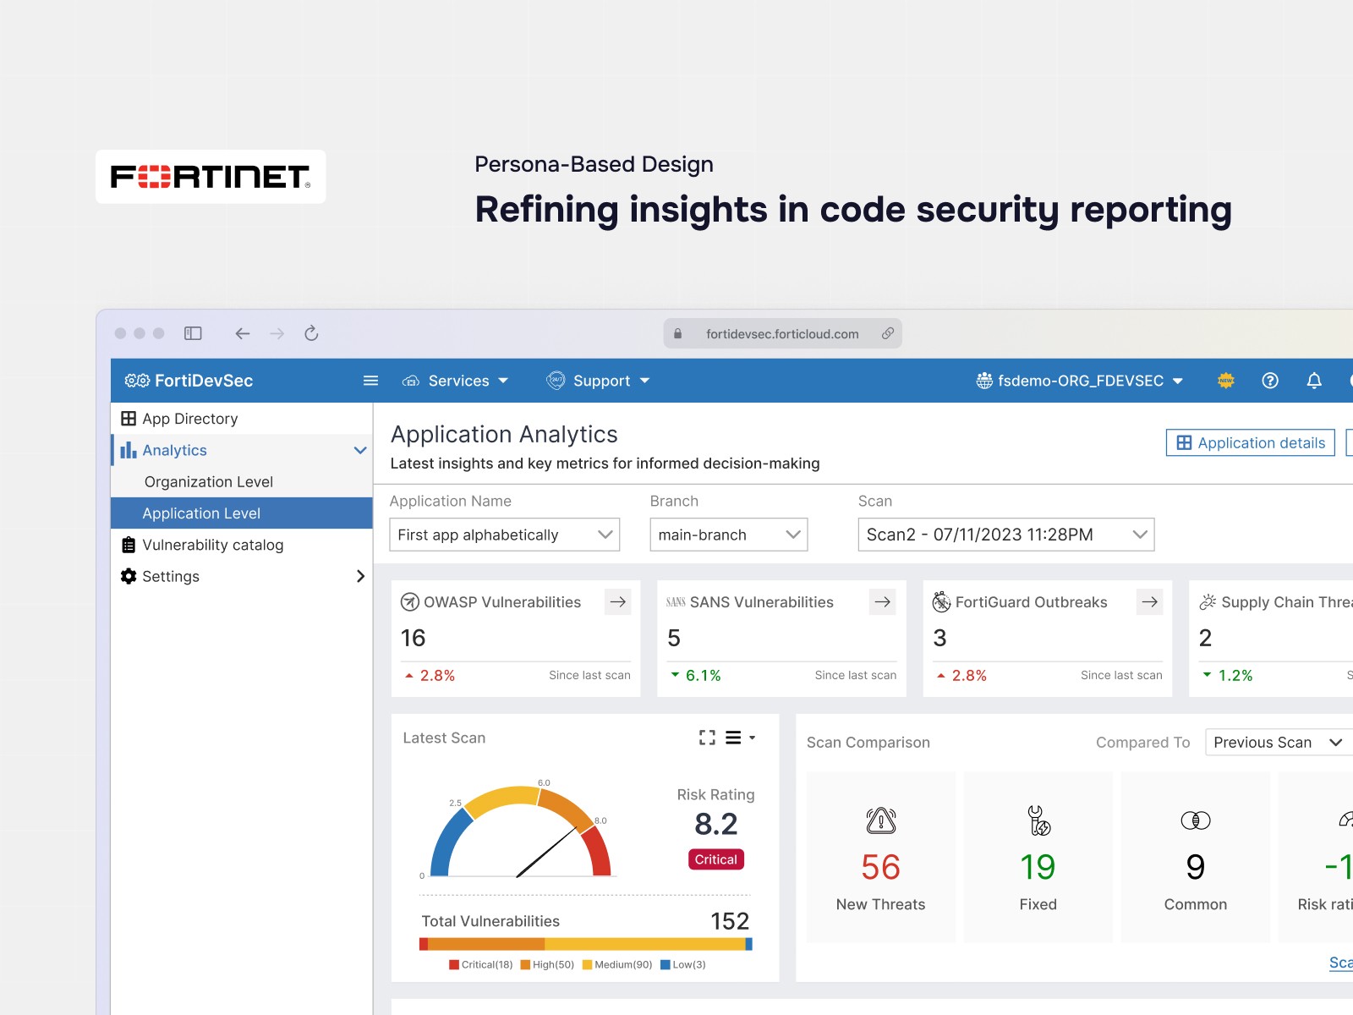Click the yellow New badge icon
1353x1015 pixels.
click(x=1226, y=381)
